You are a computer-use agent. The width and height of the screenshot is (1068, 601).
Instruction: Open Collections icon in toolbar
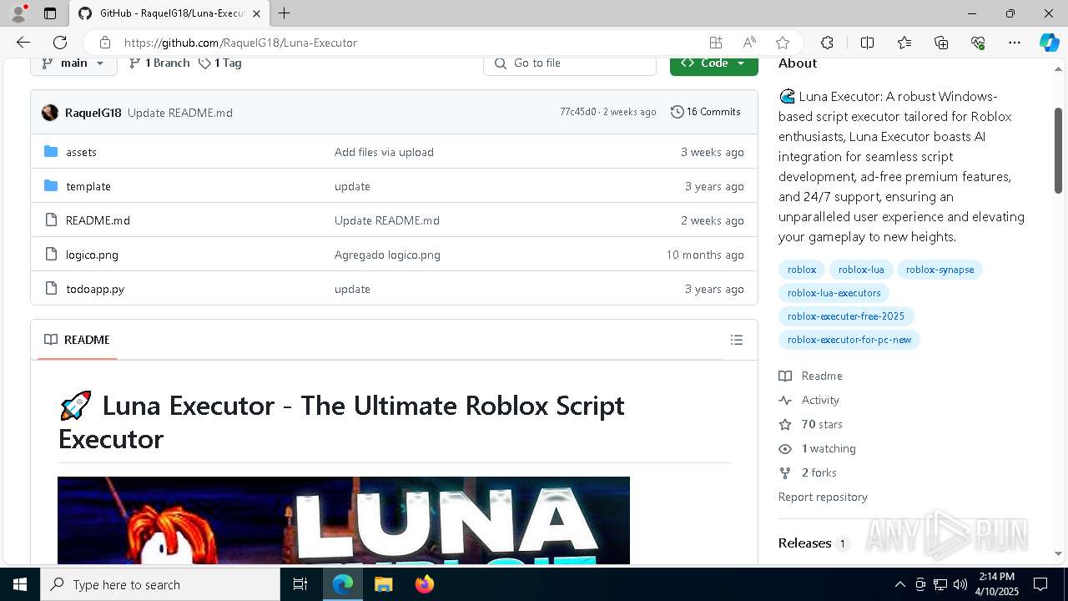(x=941, y=43)
